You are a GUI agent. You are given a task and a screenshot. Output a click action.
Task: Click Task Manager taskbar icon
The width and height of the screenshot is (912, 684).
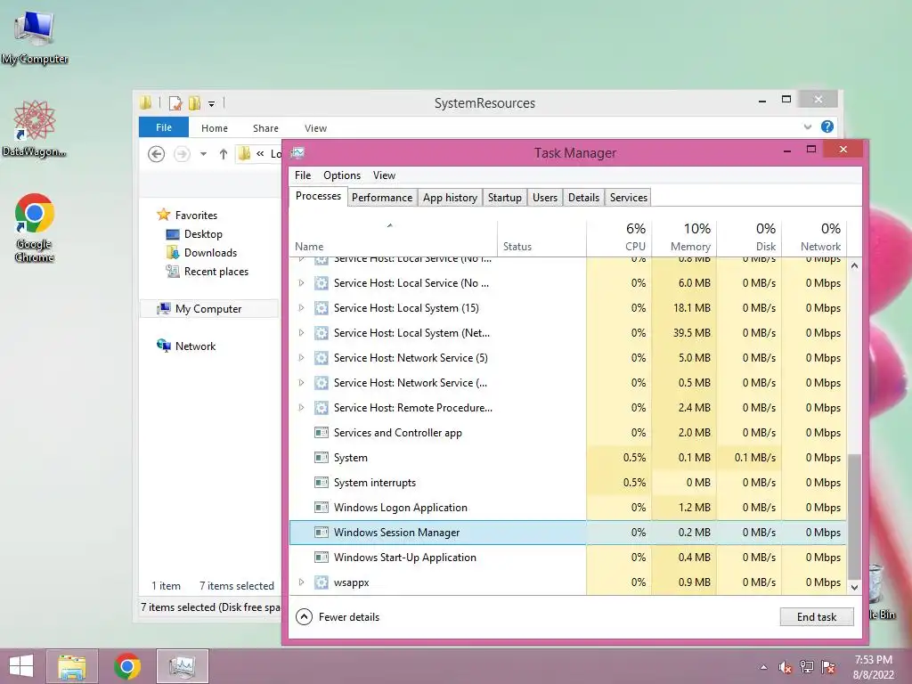(x=182, y=666)
